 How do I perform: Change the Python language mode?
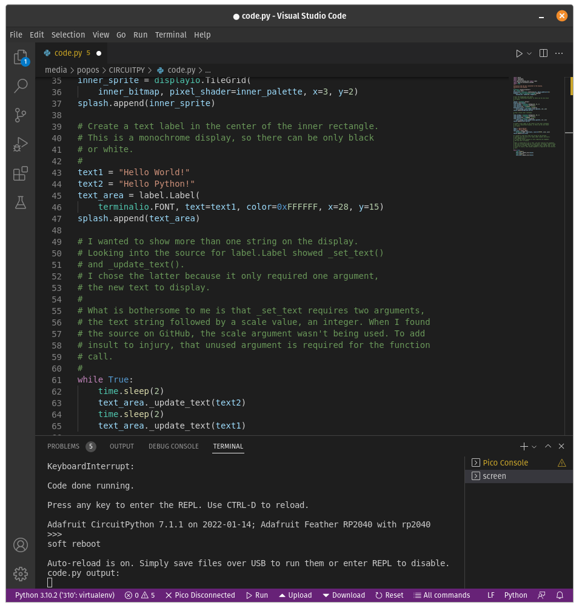click(x=515, y=595)
